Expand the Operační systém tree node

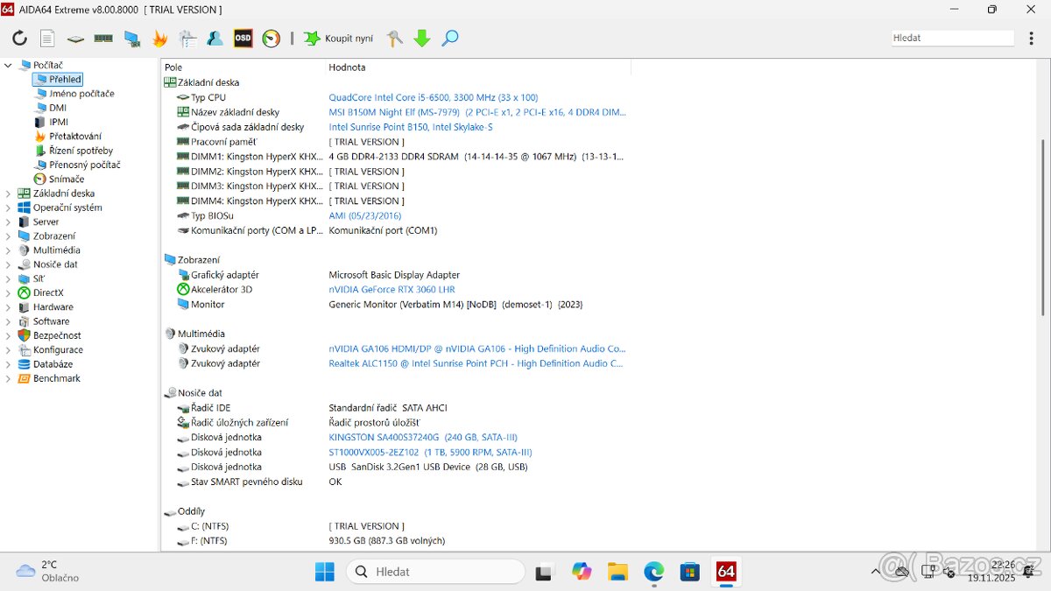tap(9, 208)
